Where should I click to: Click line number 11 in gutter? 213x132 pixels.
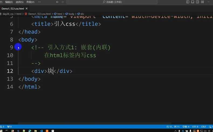coord(10,63)
